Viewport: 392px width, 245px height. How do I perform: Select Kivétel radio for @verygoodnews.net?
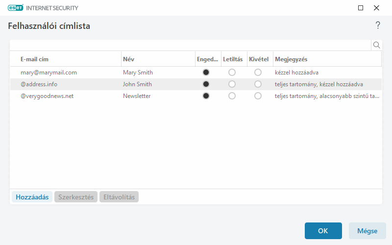(258, 96)
